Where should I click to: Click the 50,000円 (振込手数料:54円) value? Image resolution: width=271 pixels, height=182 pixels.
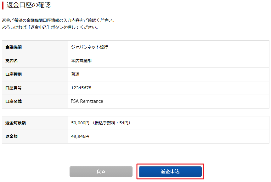click(x=101, y=123)
